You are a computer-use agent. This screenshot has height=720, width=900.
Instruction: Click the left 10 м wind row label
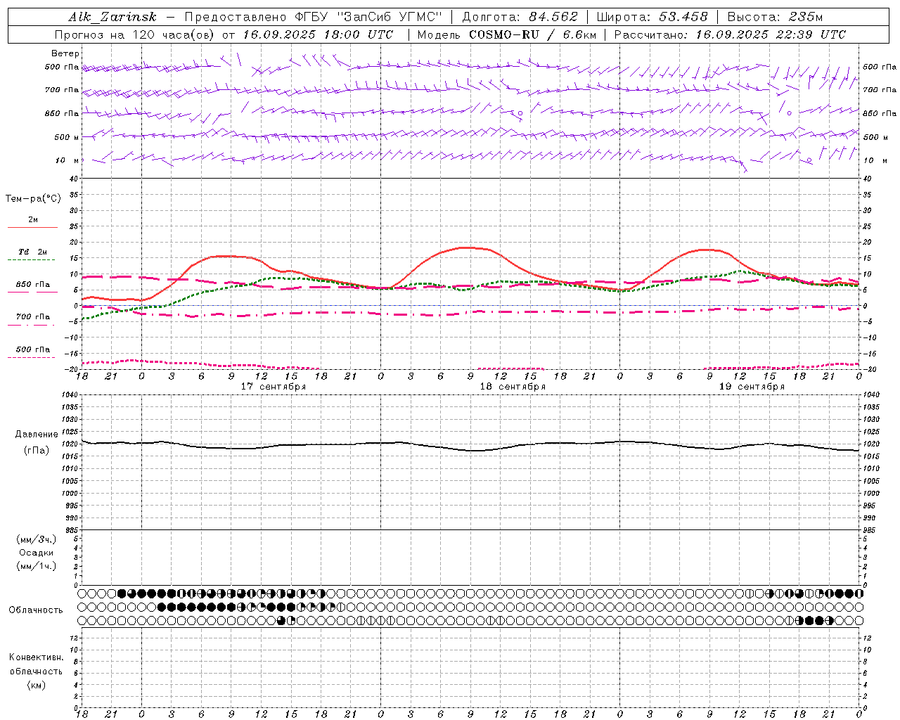pos(67,160)
